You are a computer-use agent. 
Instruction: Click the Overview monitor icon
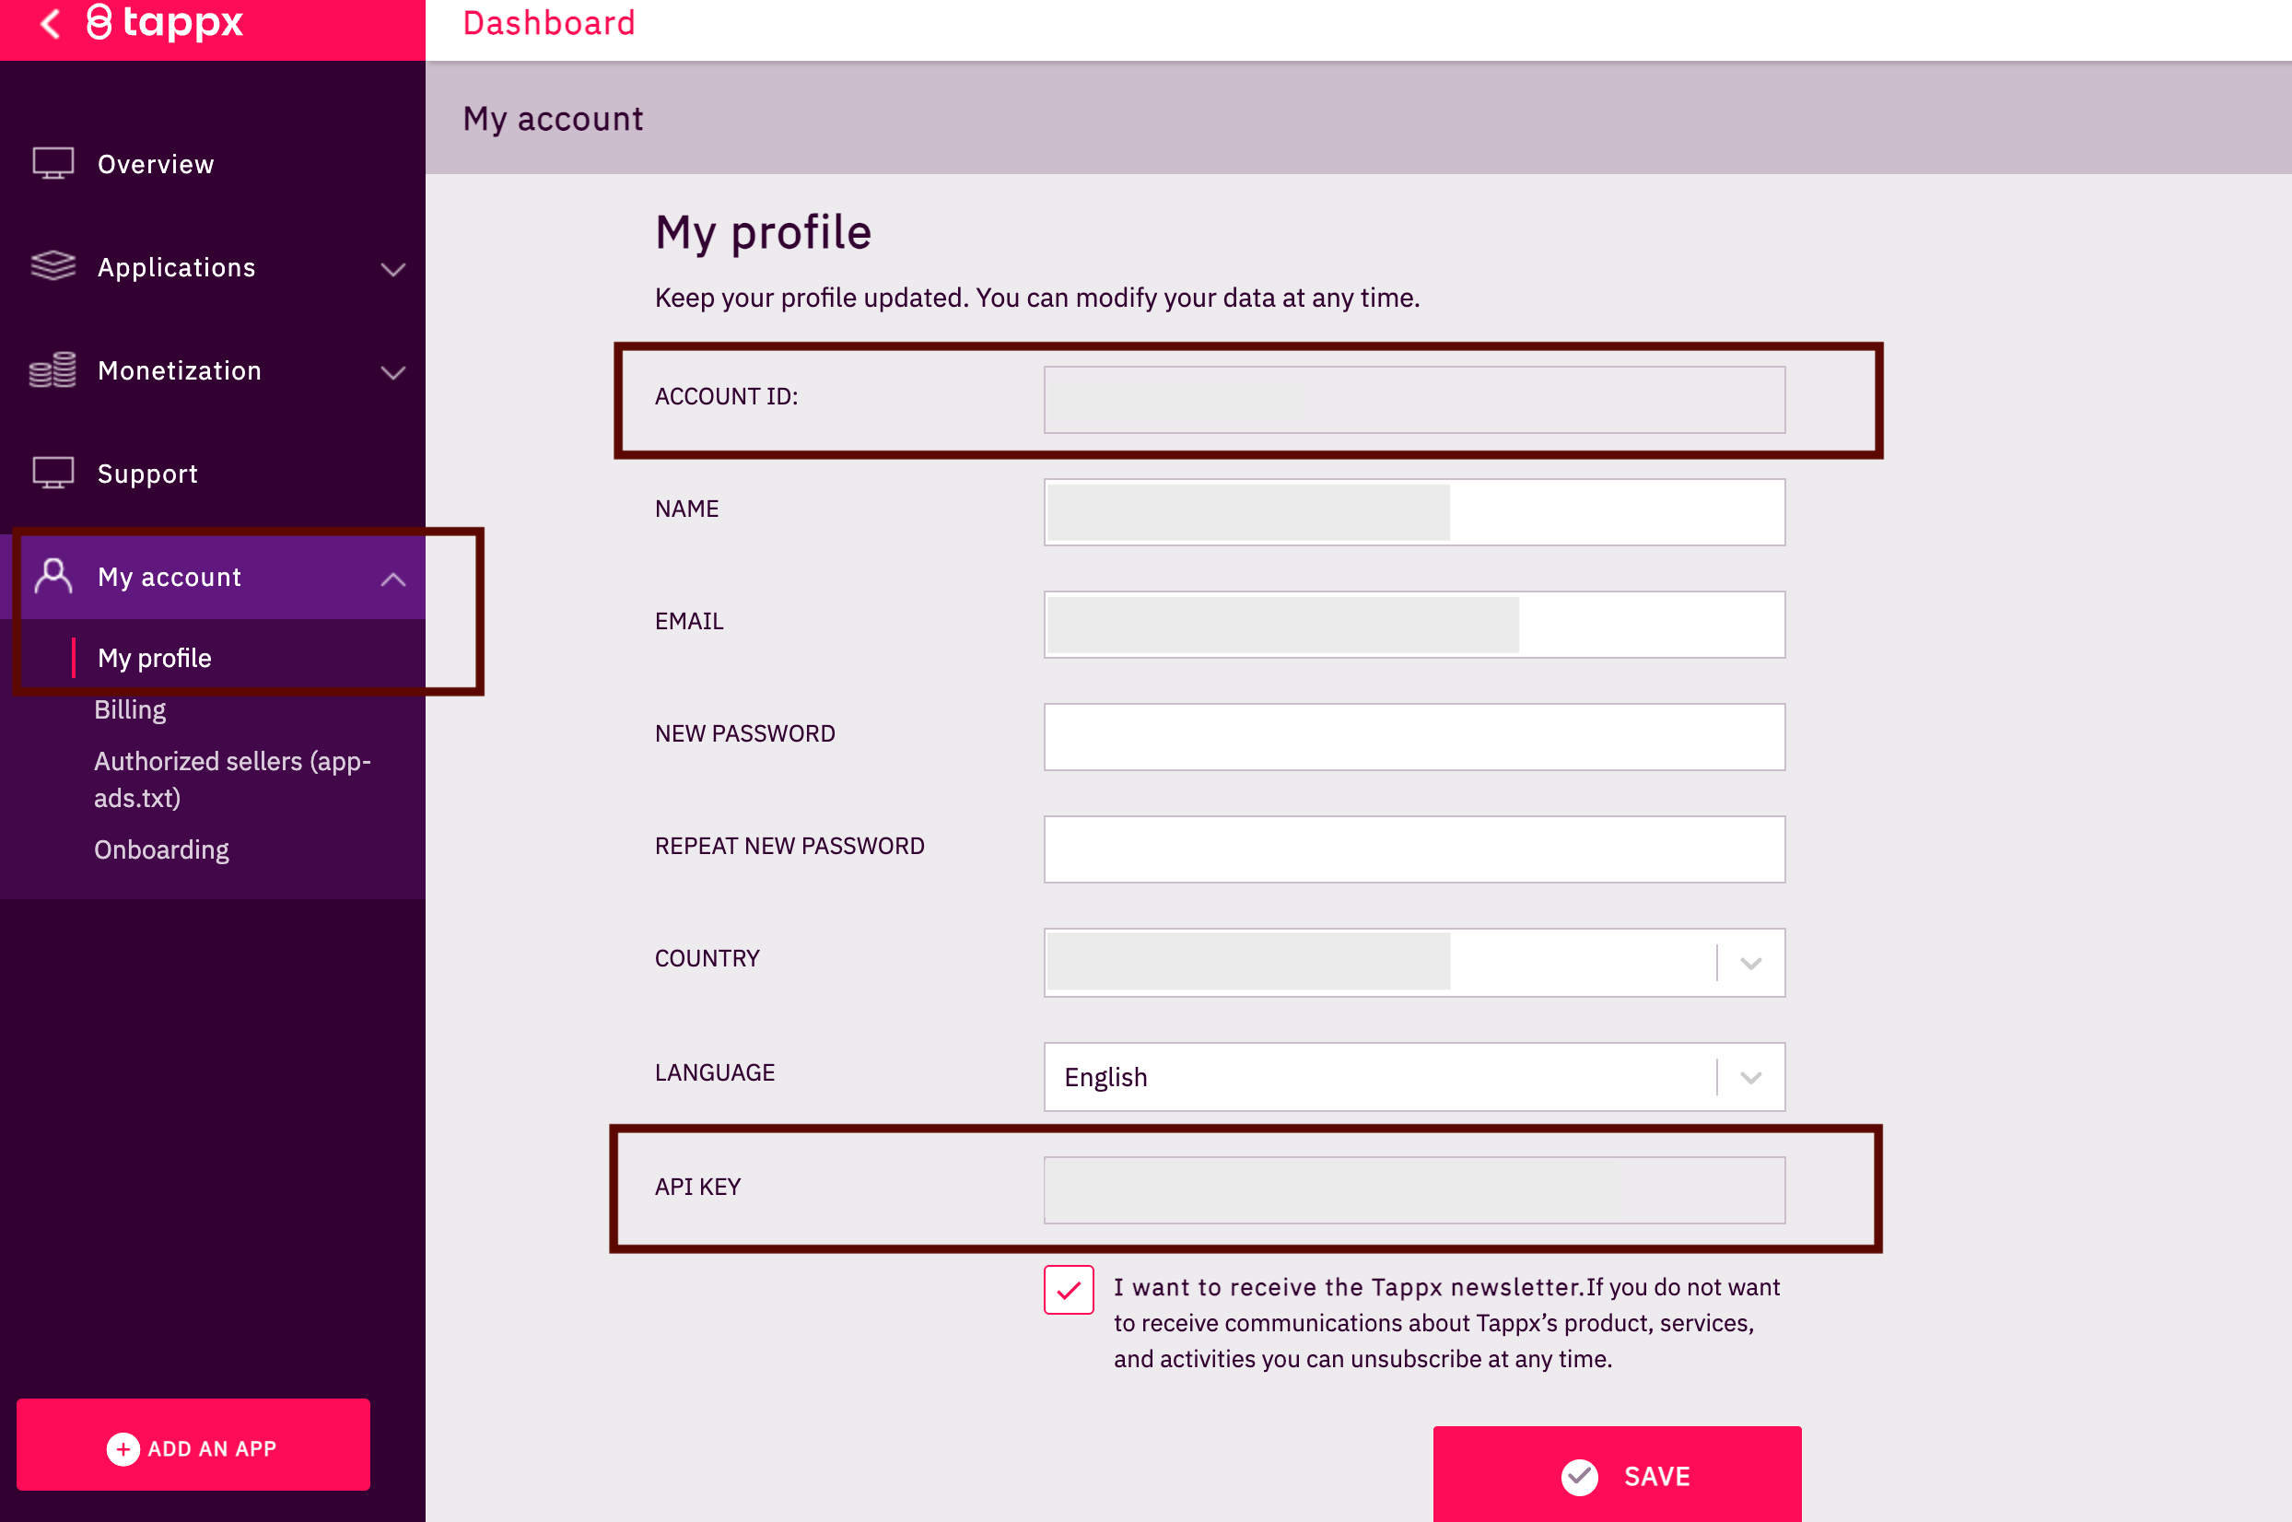[x=53, y=163]
